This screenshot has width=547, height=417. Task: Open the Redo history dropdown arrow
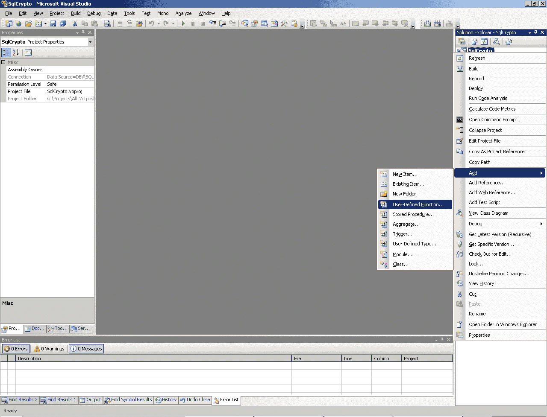pos(173,24)
